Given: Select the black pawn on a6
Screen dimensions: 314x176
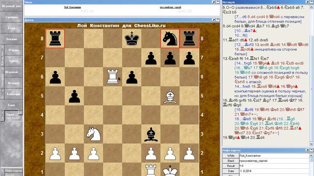Looking at the screenshot, I should click(55, 77).
